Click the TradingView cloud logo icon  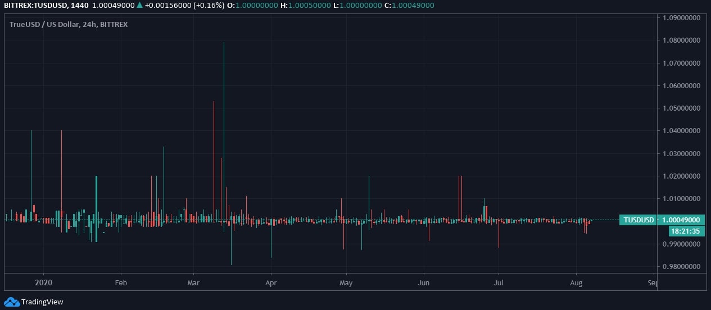point(11,302)
